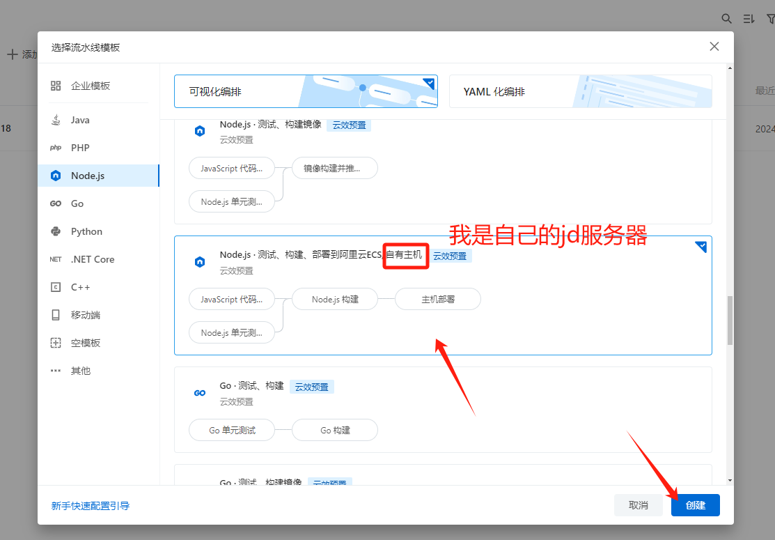Screen dimensions: 775x540
Task: Choose the empty template (空模板) icon
Action: [56, 343]
